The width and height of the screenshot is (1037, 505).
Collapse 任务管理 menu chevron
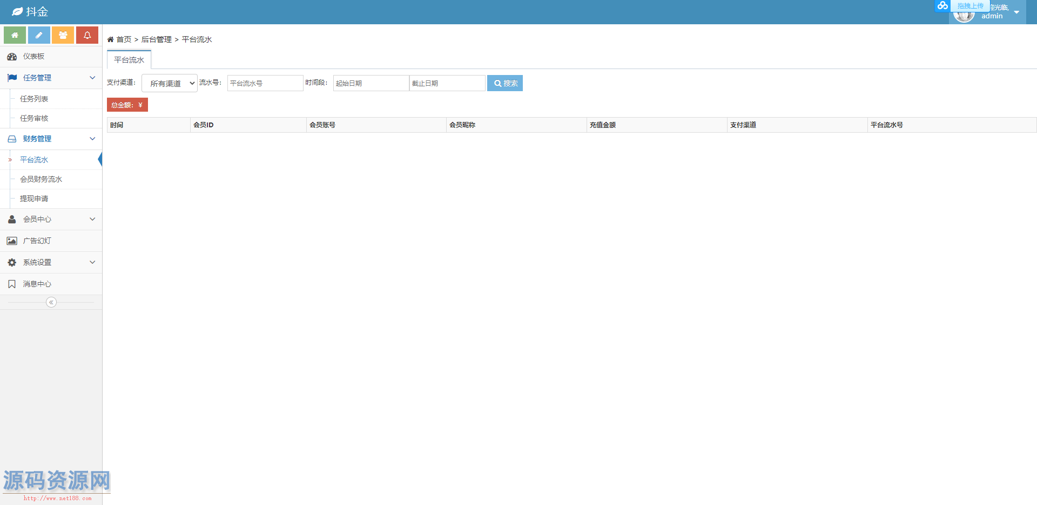(x=92, y=78)
